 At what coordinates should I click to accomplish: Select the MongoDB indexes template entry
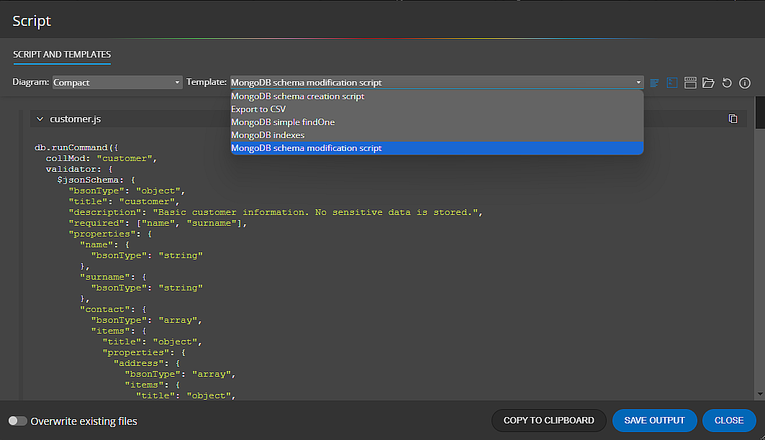pos(268,134)
